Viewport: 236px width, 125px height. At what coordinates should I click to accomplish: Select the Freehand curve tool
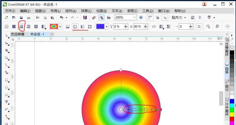tap(7, 65)
